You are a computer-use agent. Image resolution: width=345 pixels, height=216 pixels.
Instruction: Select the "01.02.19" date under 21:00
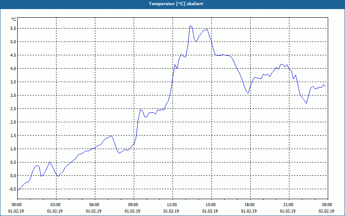(288, 211)
